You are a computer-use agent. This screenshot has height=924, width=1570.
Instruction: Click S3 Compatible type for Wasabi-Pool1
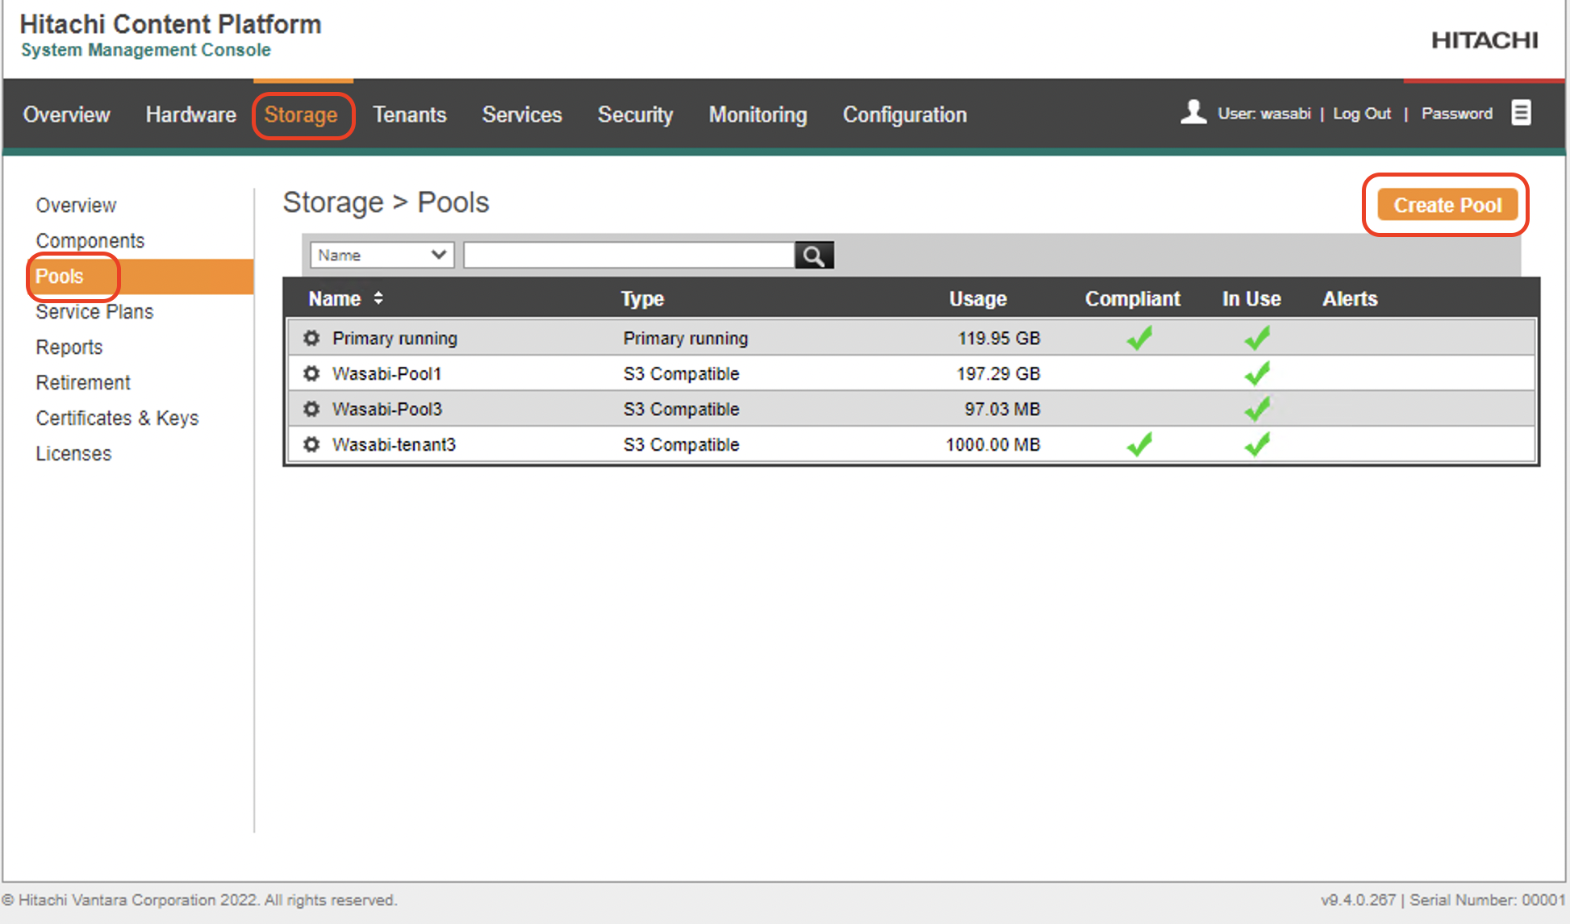pyautogui.click(x=681, y=374)
